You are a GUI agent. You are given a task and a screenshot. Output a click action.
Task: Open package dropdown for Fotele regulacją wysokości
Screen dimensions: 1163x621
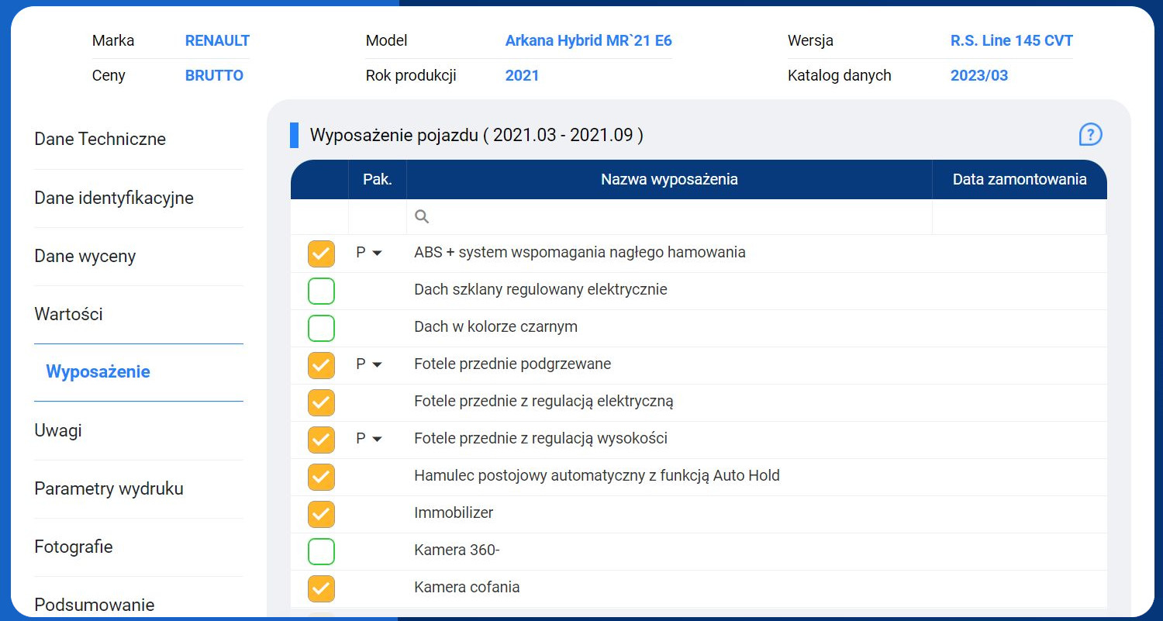377,439
